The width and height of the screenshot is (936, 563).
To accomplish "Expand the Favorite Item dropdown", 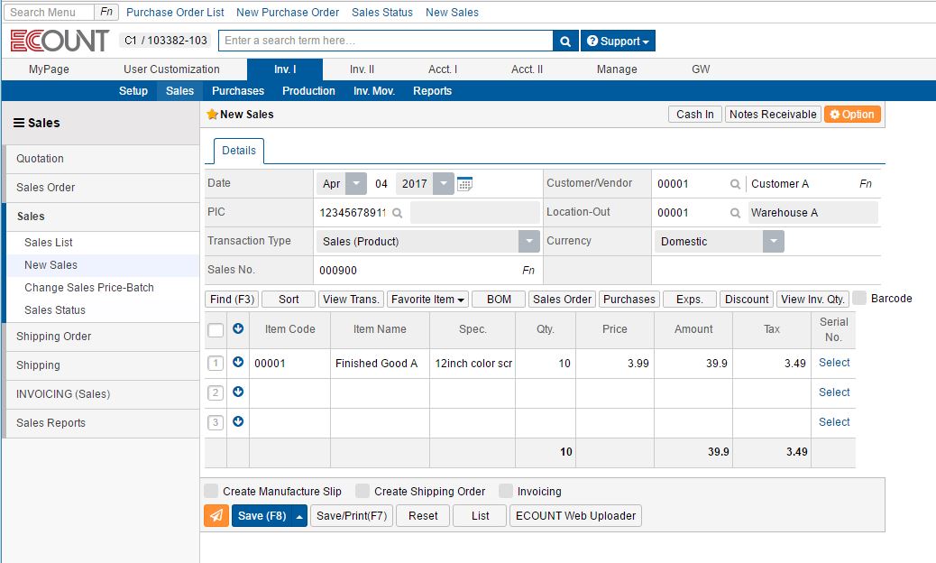I will 427,300.
